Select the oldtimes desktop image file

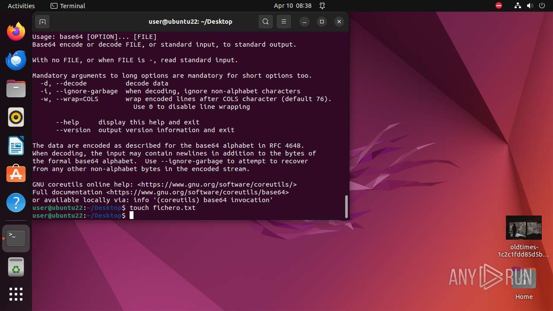524,237
